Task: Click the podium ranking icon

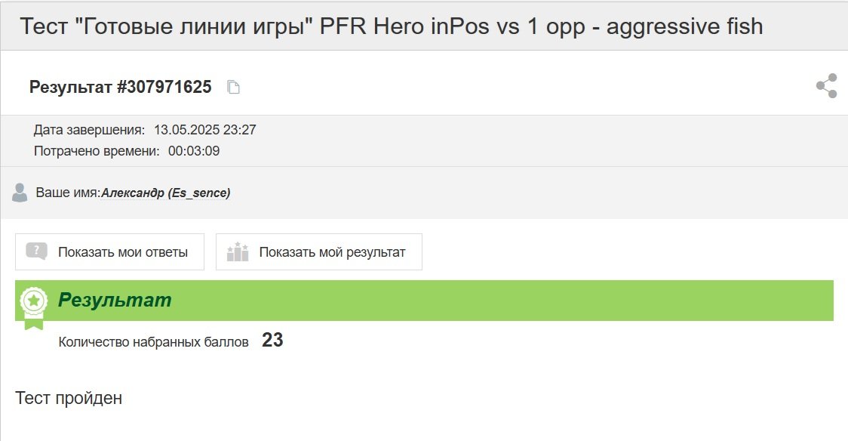Action: [x=238, y=251]
